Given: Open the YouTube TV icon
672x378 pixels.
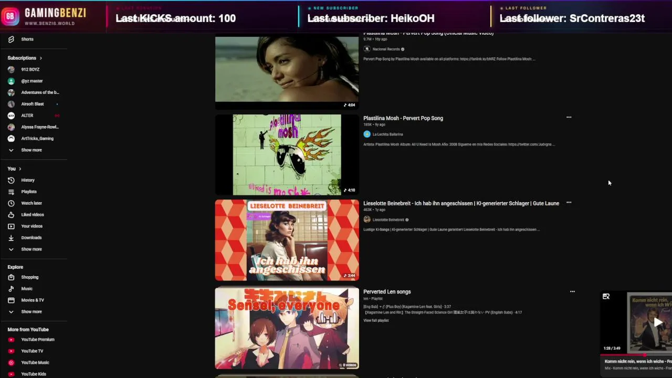Looking at the screenshot, I should point(11,351).
